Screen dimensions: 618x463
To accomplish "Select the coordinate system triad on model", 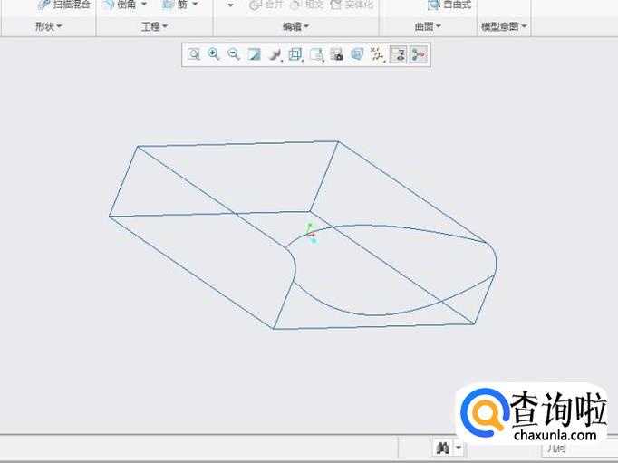I will coord(311,233).
